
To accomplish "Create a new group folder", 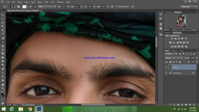I will (186, 105).
